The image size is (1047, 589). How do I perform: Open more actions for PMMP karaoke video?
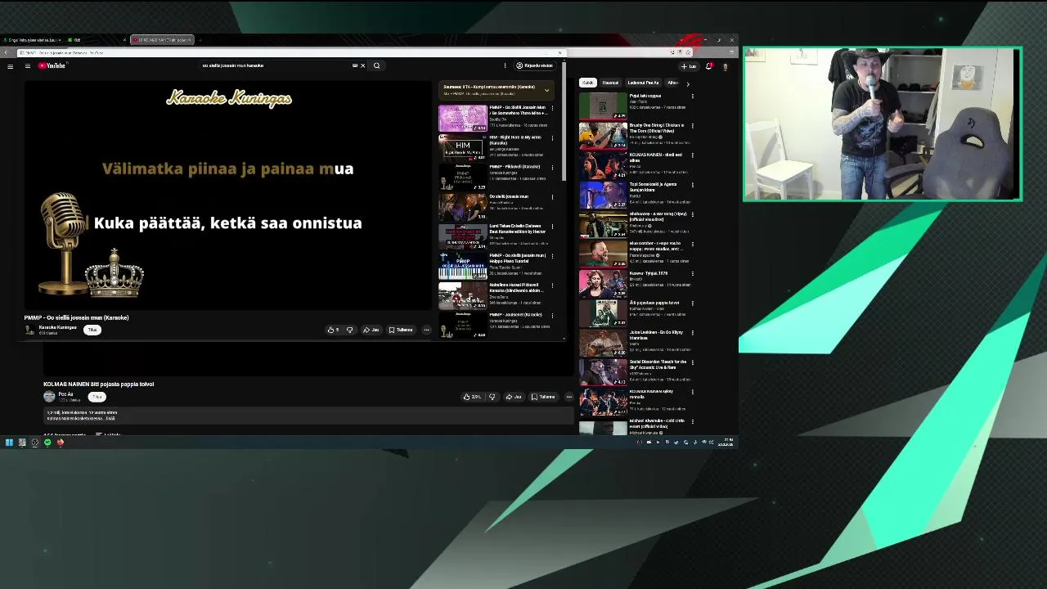click(x=426, y=330)
